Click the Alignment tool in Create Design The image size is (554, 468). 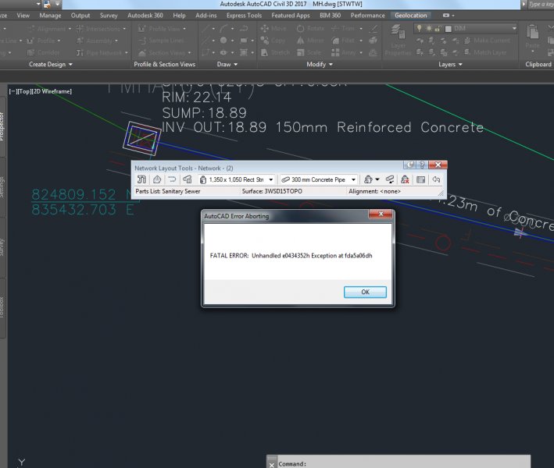tap(48, 29)
